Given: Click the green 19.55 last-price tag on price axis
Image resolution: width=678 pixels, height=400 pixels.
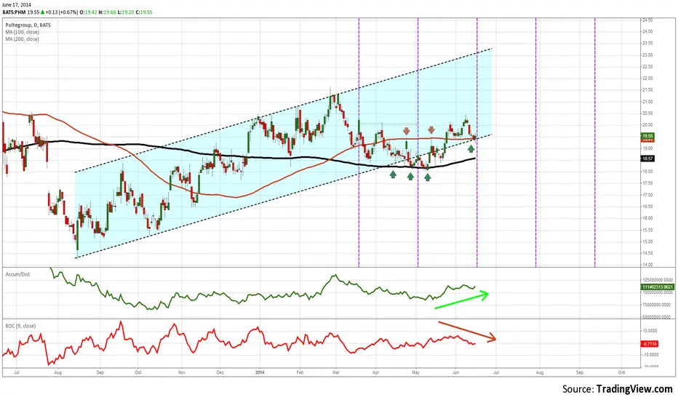Looking at the screenshot, I should (647, 136).
